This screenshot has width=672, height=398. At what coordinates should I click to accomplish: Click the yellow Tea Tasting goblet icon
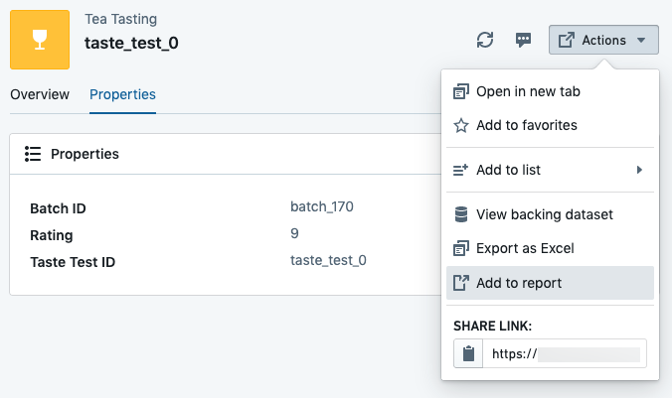point(40,40)
